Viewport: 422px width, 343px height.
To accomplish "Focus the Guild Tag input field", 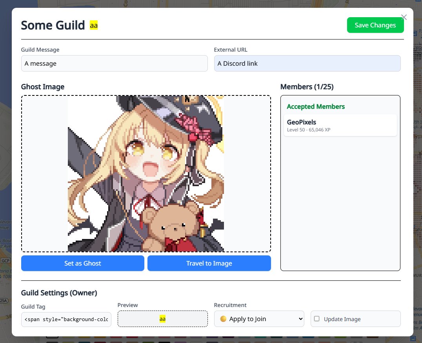I will pyautogui.click(x=66, y=320).
